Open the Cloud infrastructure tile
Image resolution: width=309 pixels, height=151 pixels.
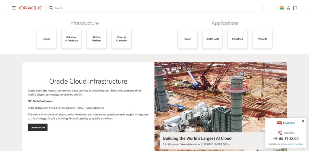(46, 39)
